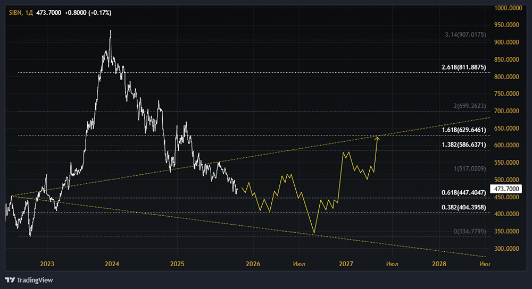
Task: Click the Fibonacci label 2.618(811.8875)
Action: pos(463,67)
